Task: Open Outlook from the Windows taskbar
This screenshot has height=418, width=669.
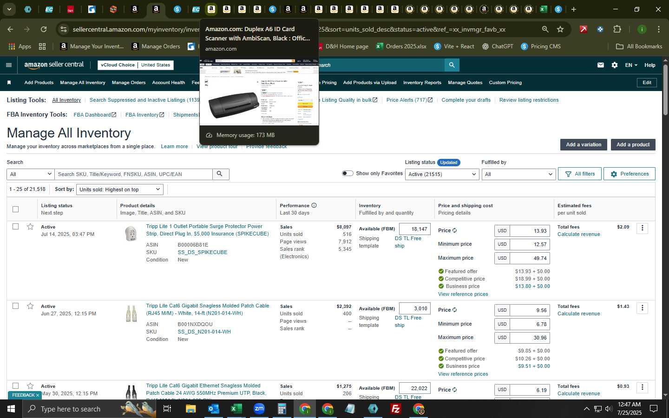Action: (213, 409)
